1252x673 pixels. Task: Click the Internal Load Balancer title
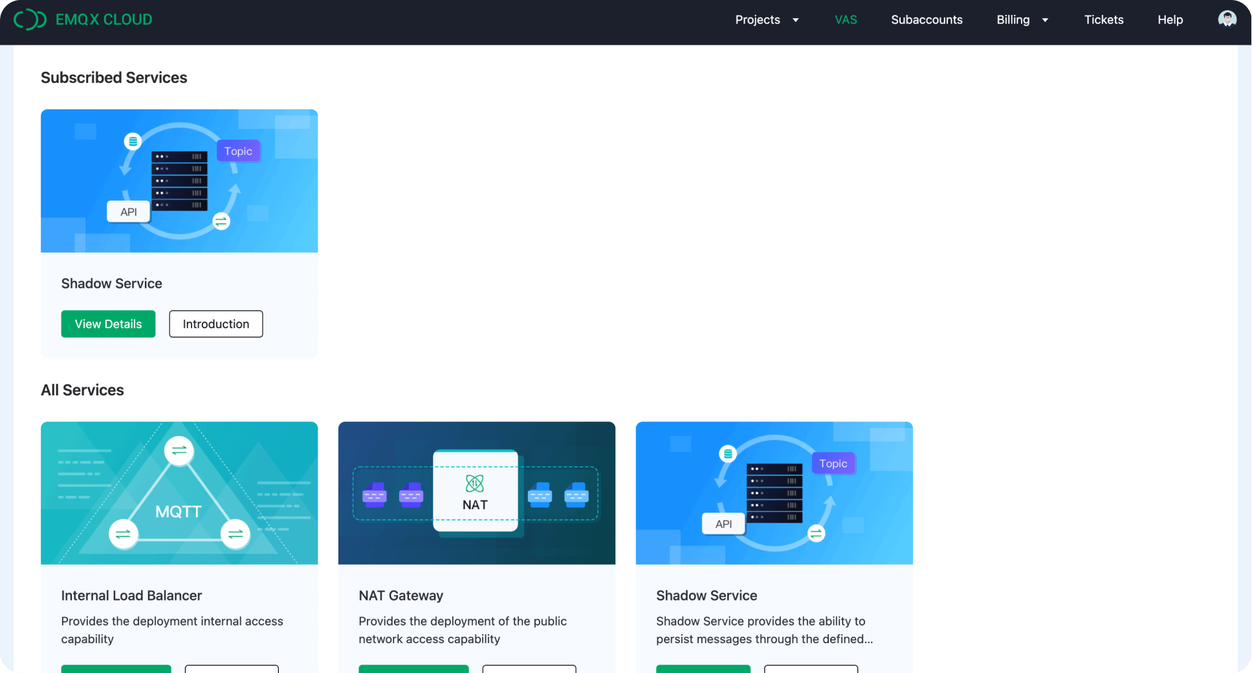(131, 595)
